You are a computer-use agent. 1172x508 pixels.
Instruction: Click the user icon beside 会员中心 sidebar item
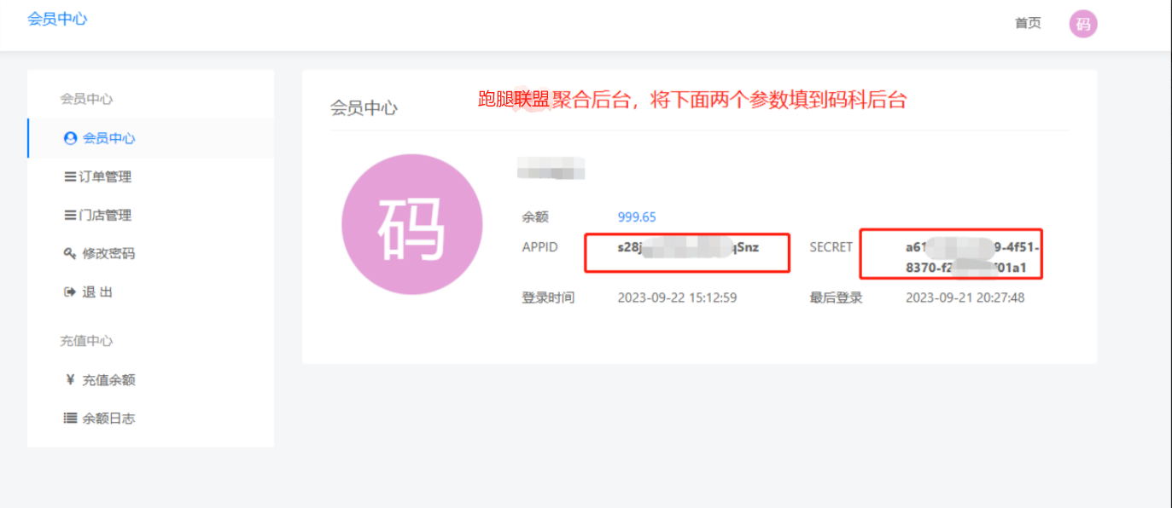(71, 138)
